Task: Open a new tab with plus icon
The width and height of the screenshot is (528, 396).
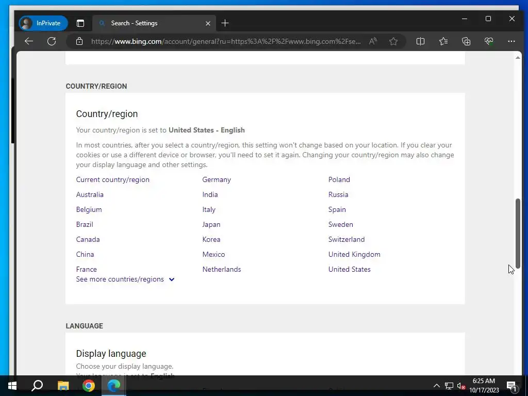Action: pos(225,23)
